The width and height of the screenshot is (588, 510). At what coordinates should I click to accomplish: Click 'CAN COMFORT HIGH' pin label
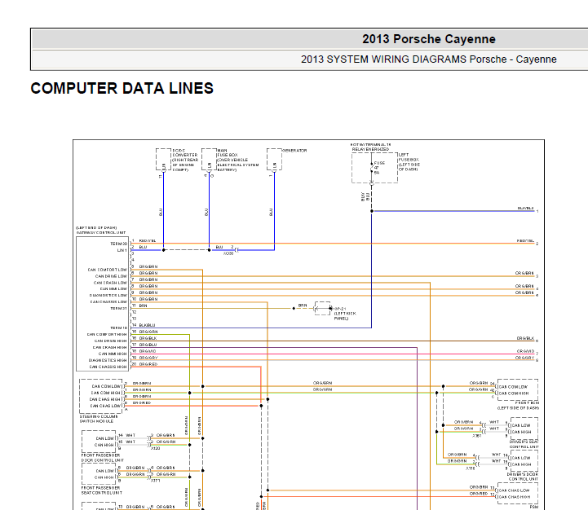107,334
